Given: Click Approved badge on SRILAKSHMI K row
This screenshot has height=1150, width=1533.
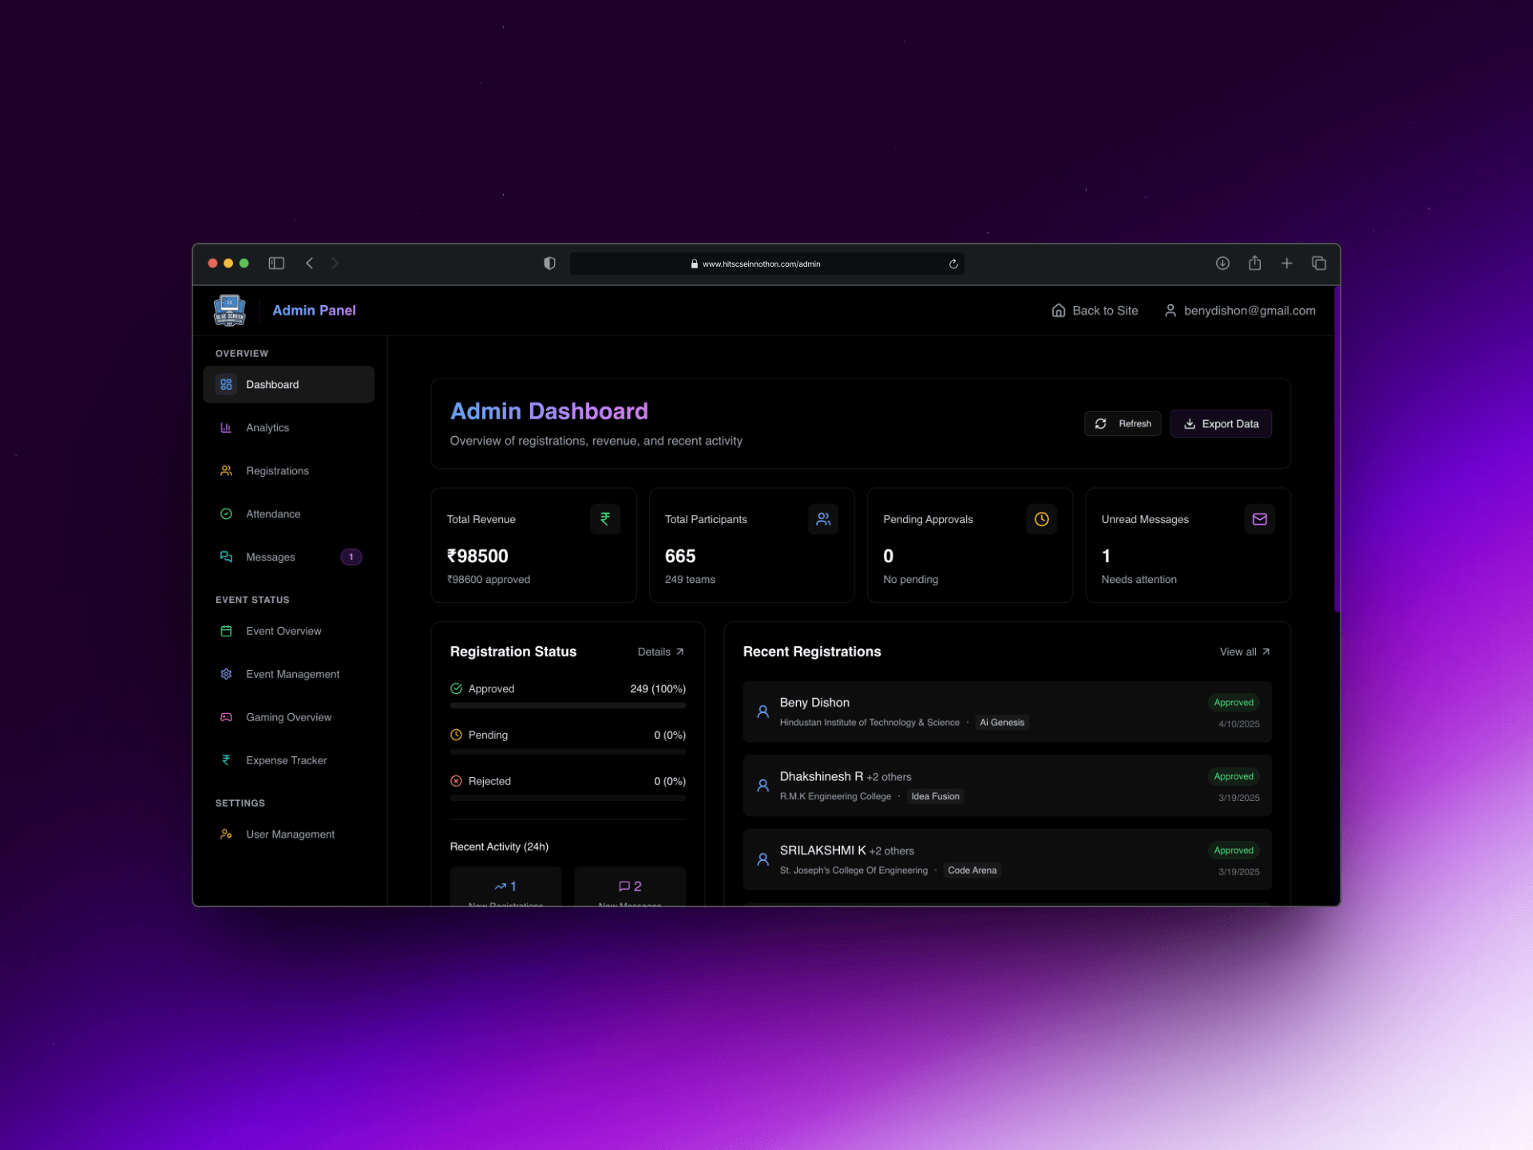Looking at the screenshot, I should tap(1234, 851).
